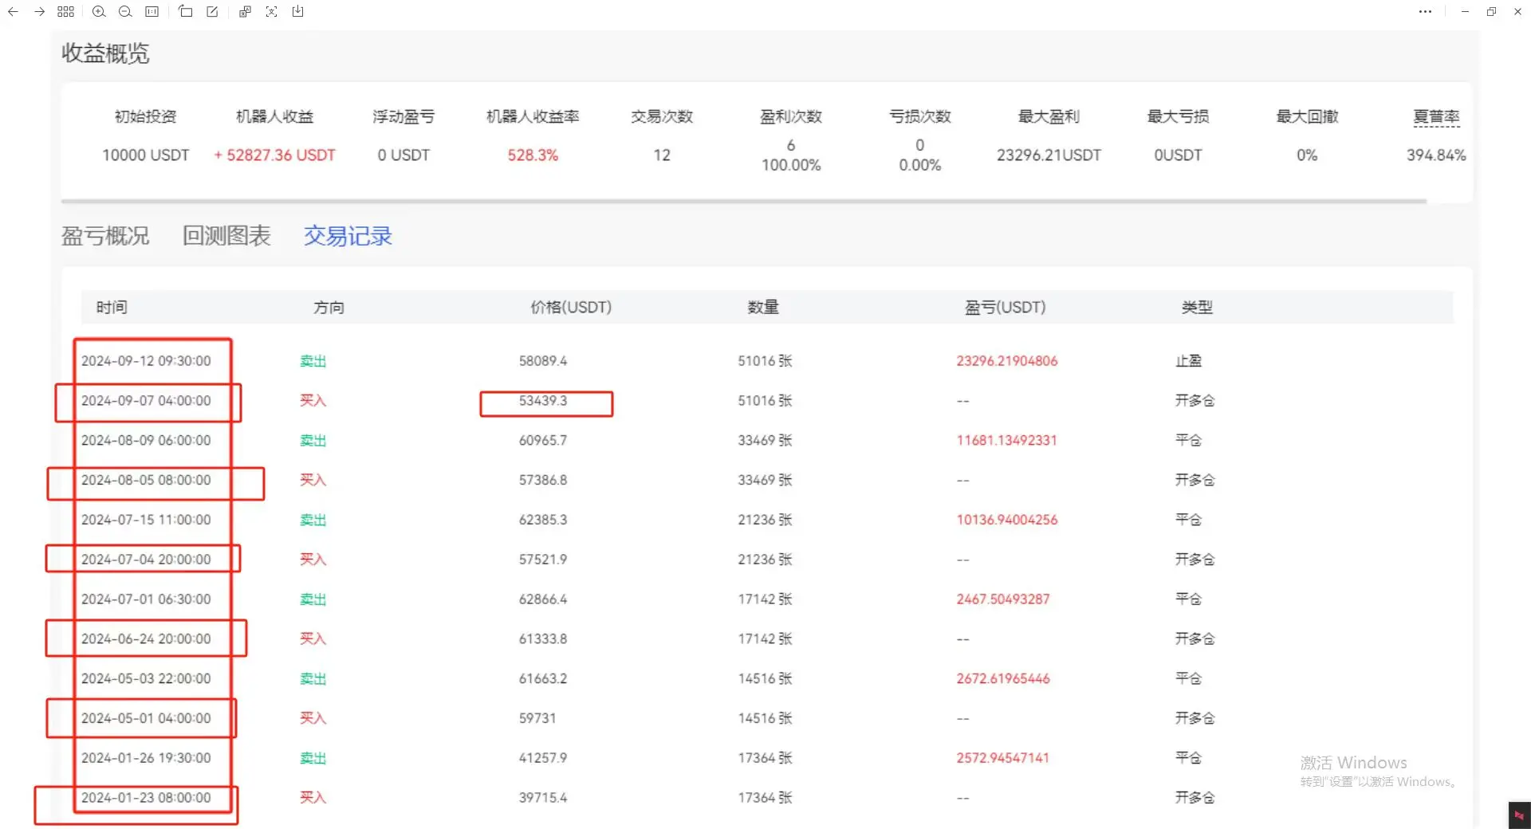This screenshot has height=829, width=1531.
Task: Click the profit 23296.21904806 cell
Action: coord(1007,361)
